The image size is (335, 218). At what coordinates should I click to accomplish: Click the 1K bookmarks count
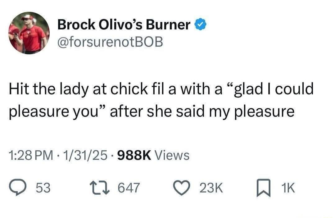click(288, 188)
